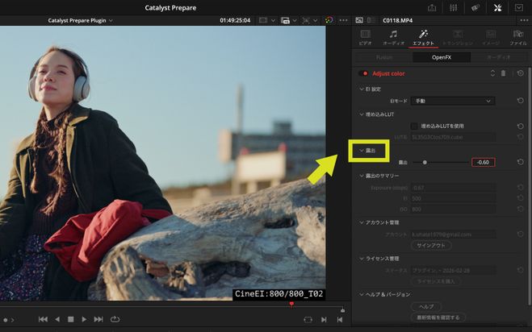Screen dimensions: 532x332
Task: Toggle the Adjust color effect on/off switch
Action: (x=365, y=73)
